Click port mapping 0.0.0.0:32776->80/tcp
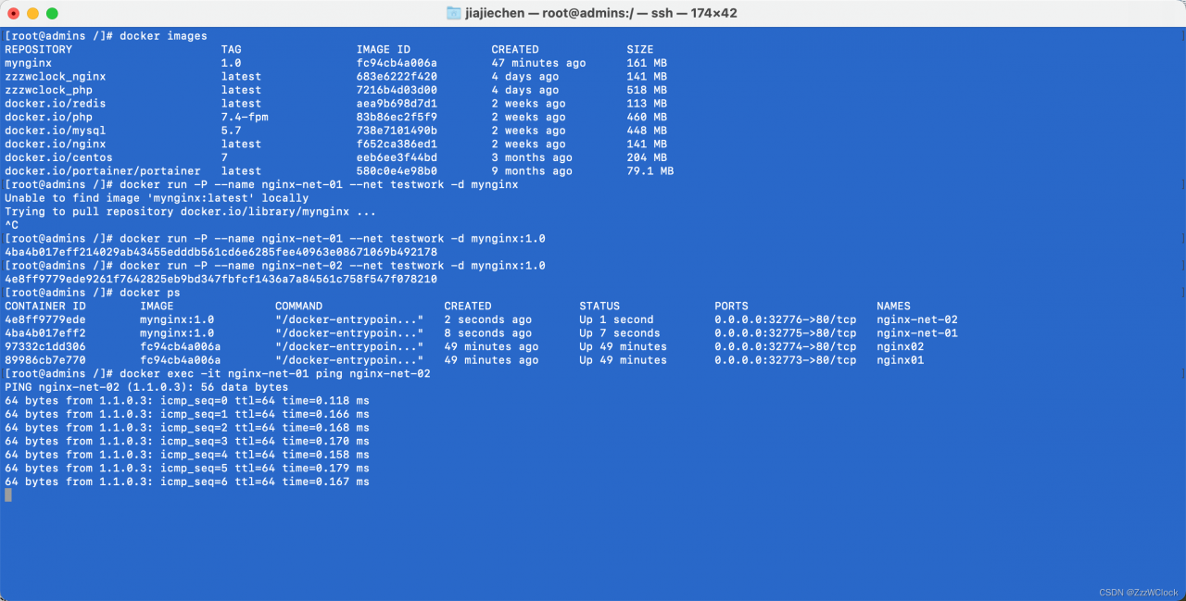The width and height of the screenshot is (1186, 601). [x=786, y=319]
